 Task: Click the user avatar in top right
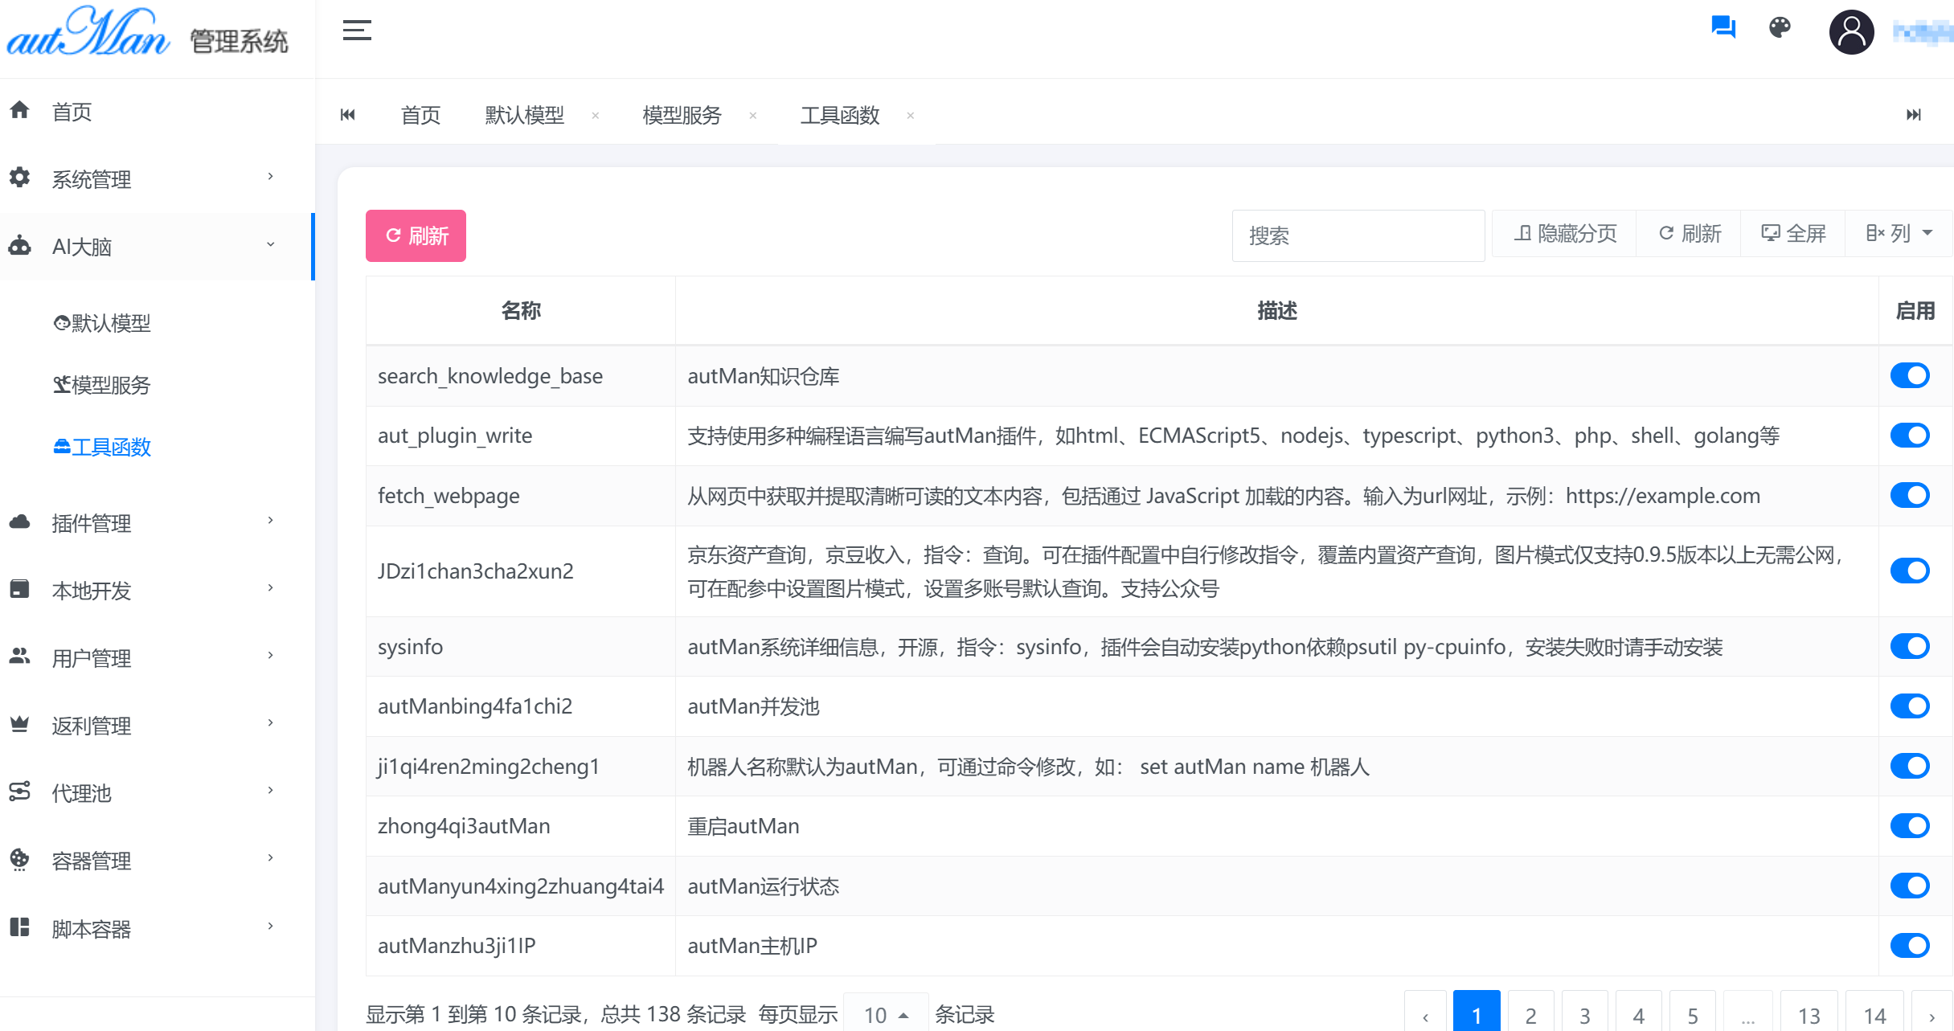(1851, 31)
